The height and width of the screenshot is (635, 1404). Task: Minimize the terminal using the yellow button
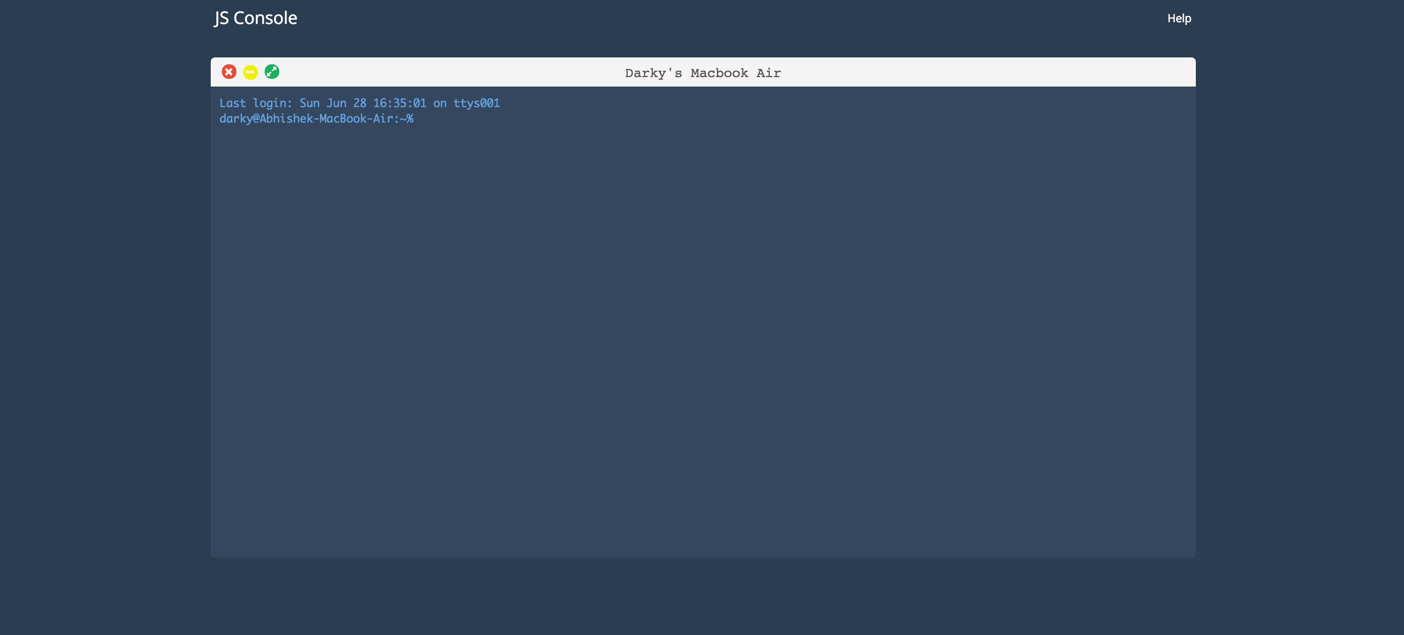250,72
